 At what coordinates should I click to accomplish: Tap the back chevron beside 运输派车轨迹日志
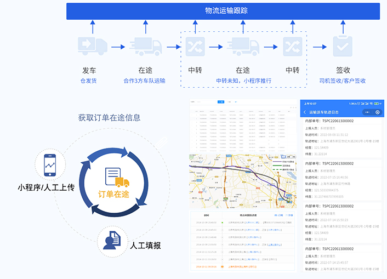[305, 112]
